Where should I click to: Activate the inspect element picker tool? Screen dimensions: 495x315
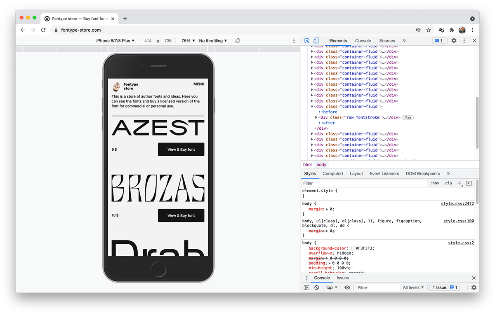(307, 41)
